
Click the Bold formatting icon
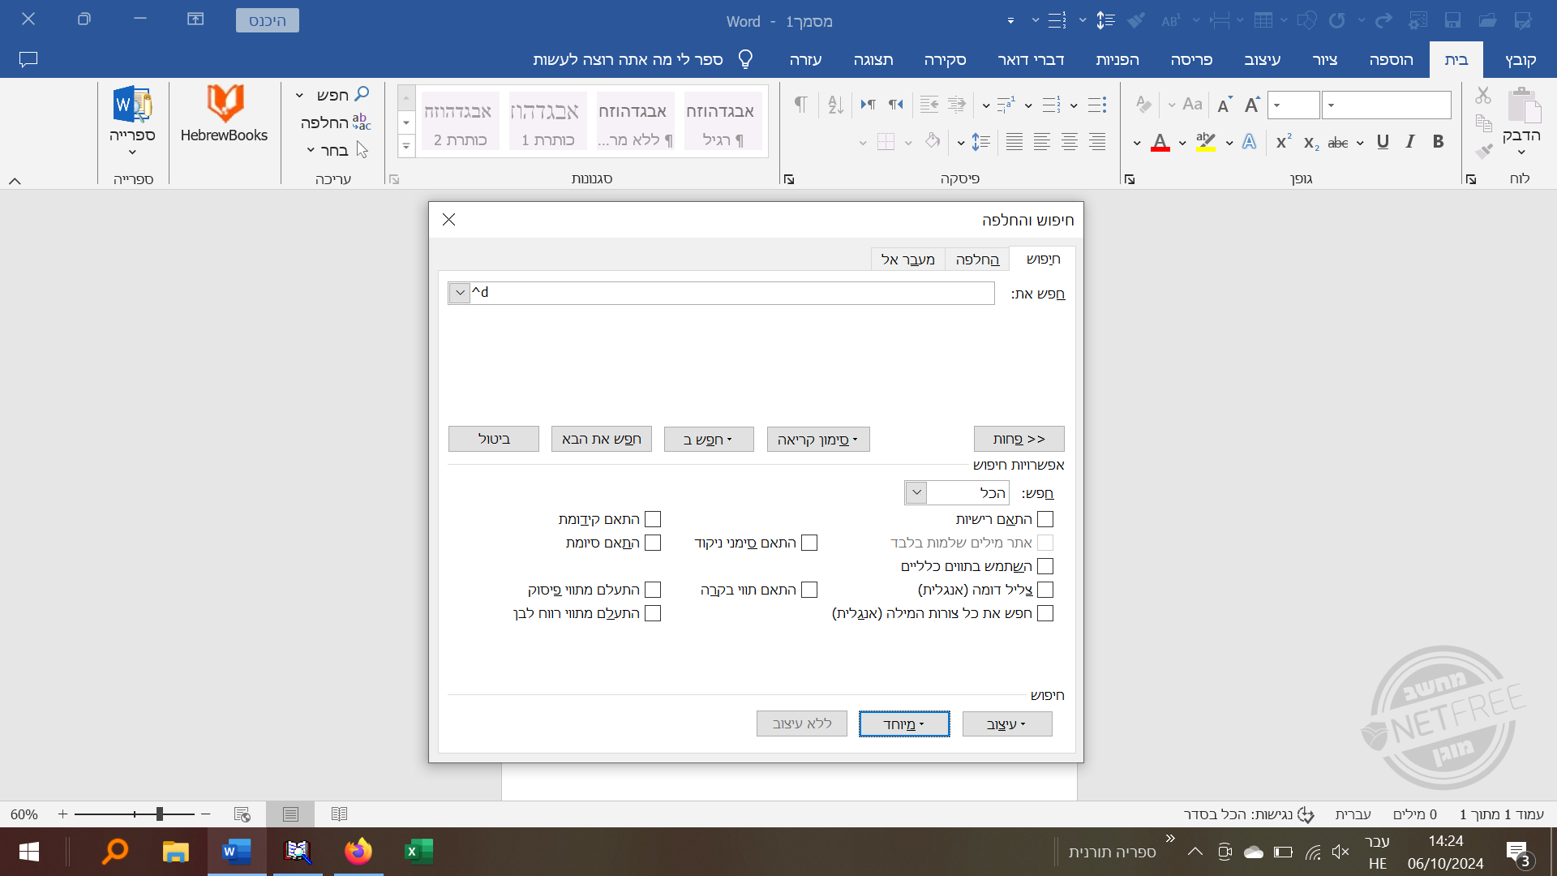coord(1438,142)
